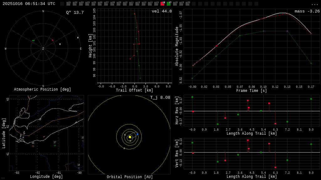This screenshot has width=321, height=180.
Task: Click the mass -3.26 value label
Action: tap(307, 11)
